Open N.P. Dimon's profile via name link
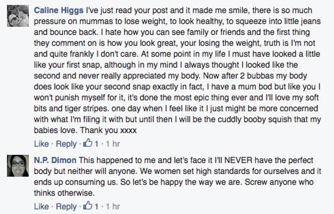 [55, 160]
